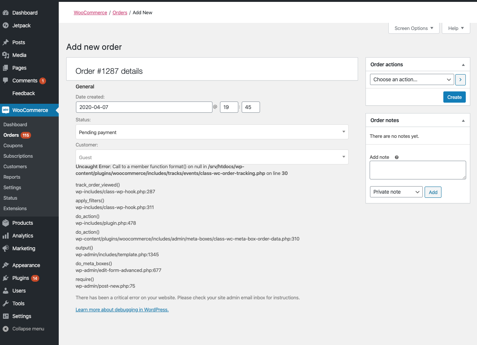
Task: Open the Coupons submenu item
Action: point(13,145)
